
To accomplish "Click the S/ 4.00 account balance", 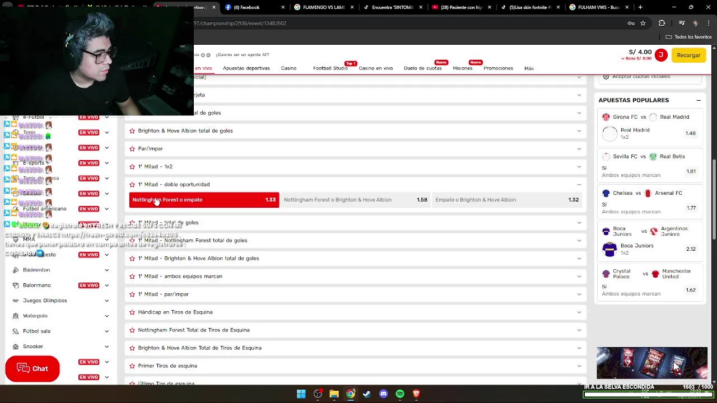I will tap(640, 52).
